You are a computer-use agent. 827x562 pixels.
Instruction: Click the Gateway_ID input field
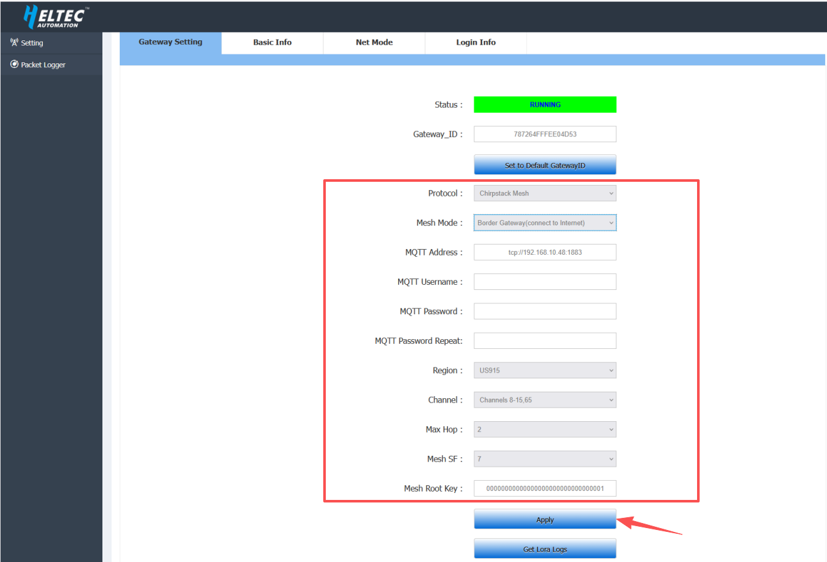point(545,134)
